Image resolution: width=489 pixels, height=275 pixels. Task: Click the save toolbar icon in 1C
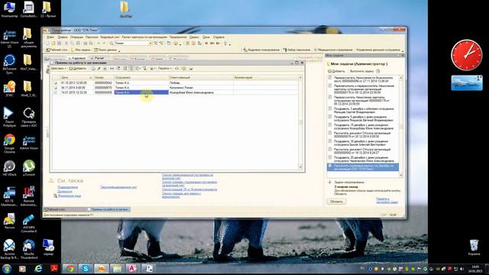[59, 44]
